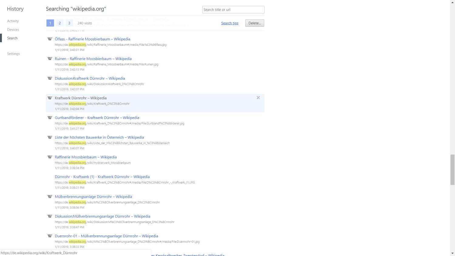Viewport: 455px width, 256px height.
Task: Go to results page 2
Action: click(60, 23)
